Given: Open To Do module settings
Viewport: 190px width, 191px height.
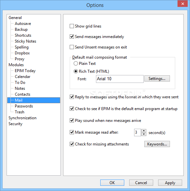Looking at the screenshot, I should coord(20,83).
